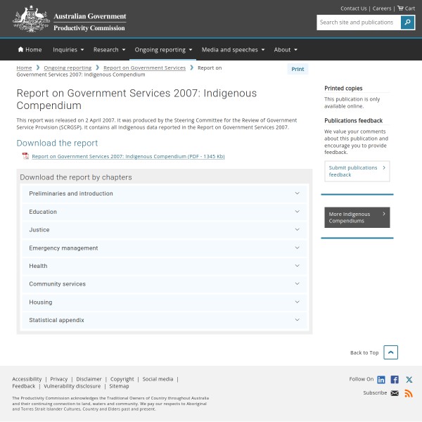Click the Submit publications feedback button

[357, 171]
